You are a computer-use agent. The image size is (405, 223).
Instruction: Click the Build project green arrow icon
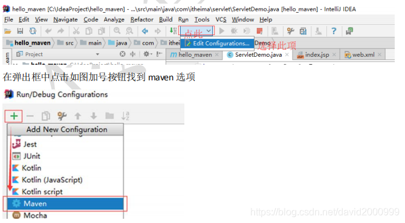pyautogui.click(x=173, y=31)
